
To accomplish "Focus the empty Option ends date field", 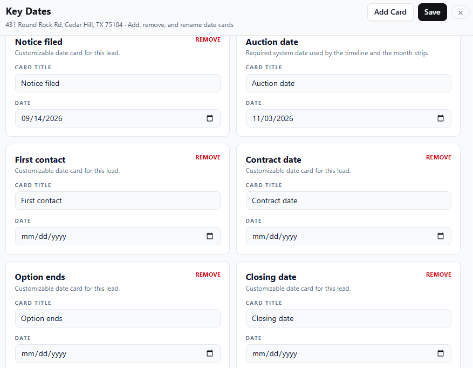I will [118, 353].
